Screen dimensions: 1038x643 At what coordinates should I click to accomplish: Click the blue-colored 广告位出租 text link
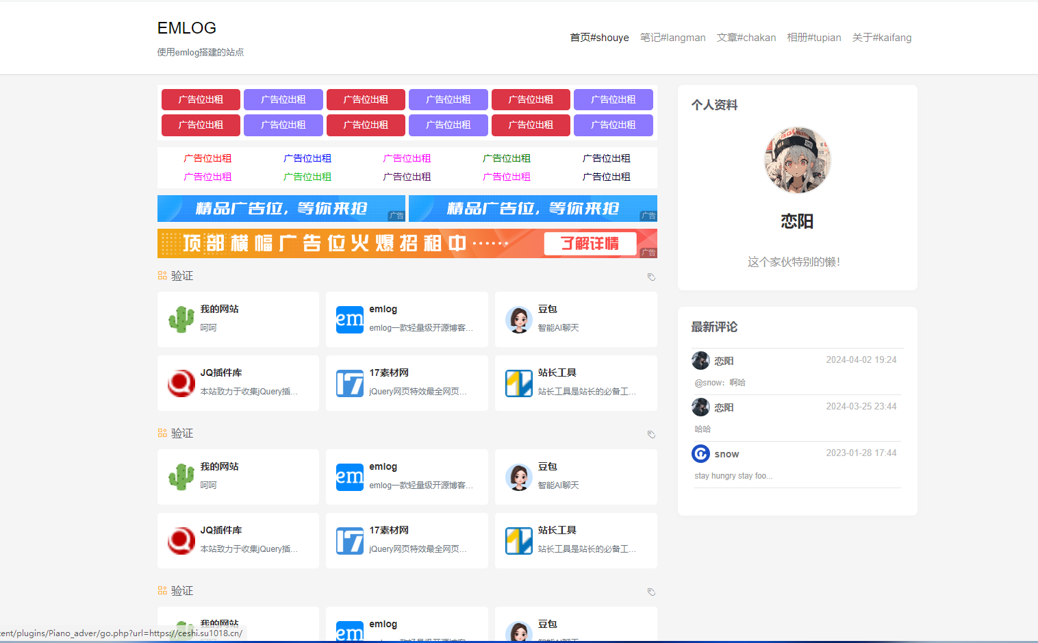click(x=307, y=158)
